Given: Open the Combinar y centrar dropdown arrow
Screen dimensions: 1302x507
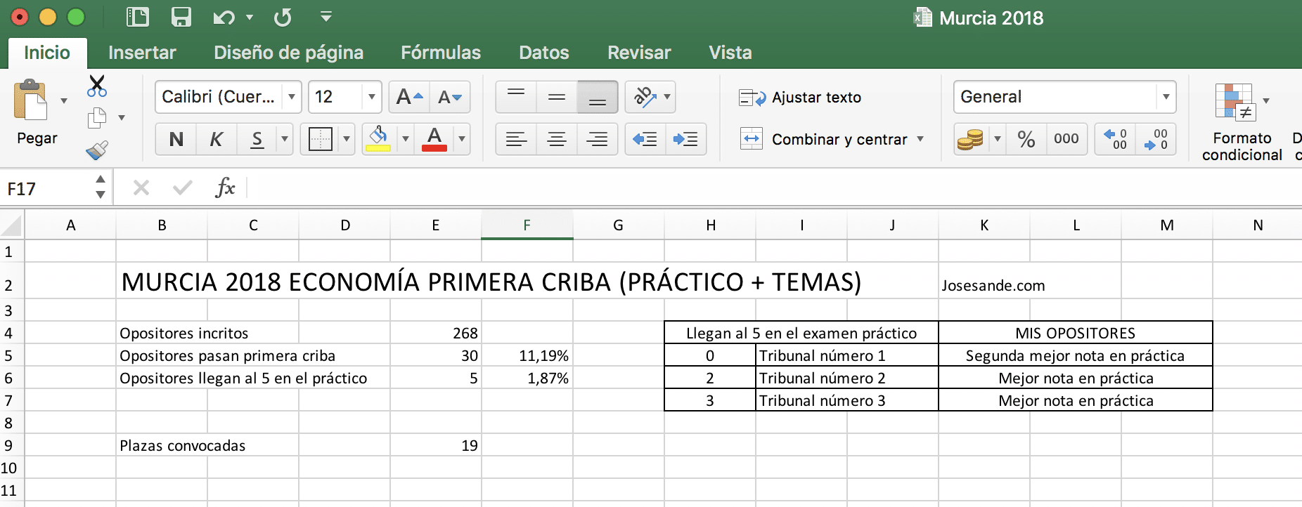Looking at the screenshot, I should tap(920, 139).
